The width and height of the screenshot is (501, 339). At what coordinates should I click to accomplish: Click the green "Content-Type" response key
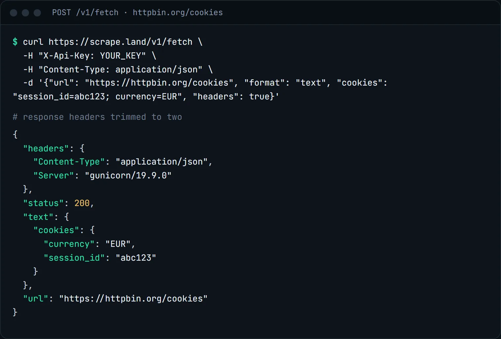tap(69, 162)
